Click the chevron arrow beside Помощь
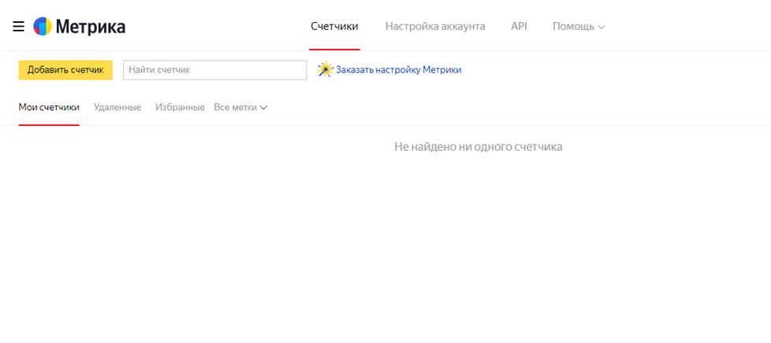This screenshot has width=771, height=343. [x=602, y=27]
